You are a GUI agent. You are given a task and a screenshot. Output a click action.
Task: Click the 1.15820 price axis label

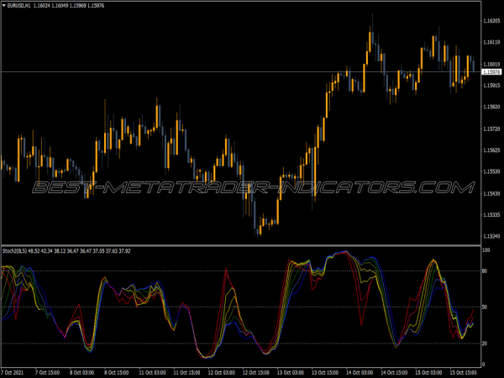point(491,107)
